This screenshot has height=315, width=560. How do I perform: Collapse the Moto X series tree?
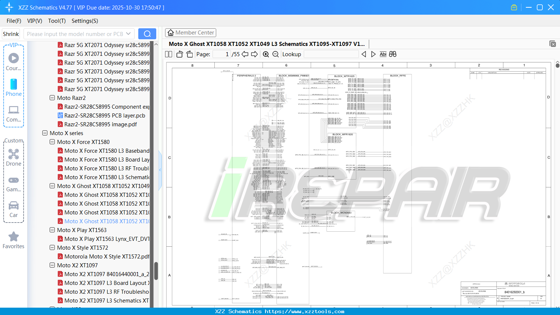(44, 133)
